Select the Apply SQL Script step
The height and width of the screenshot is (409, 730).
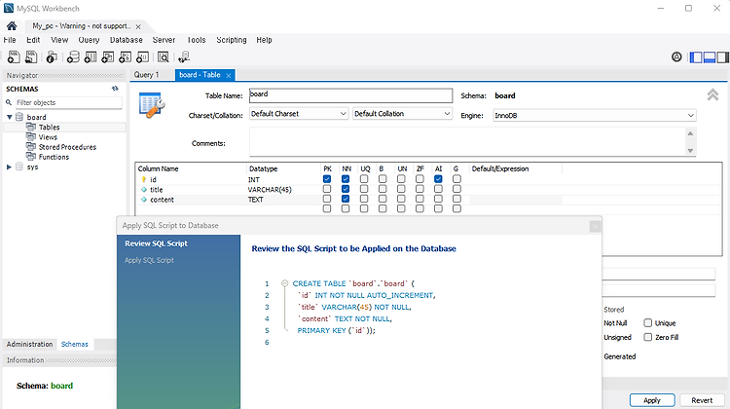pos(149,260)
